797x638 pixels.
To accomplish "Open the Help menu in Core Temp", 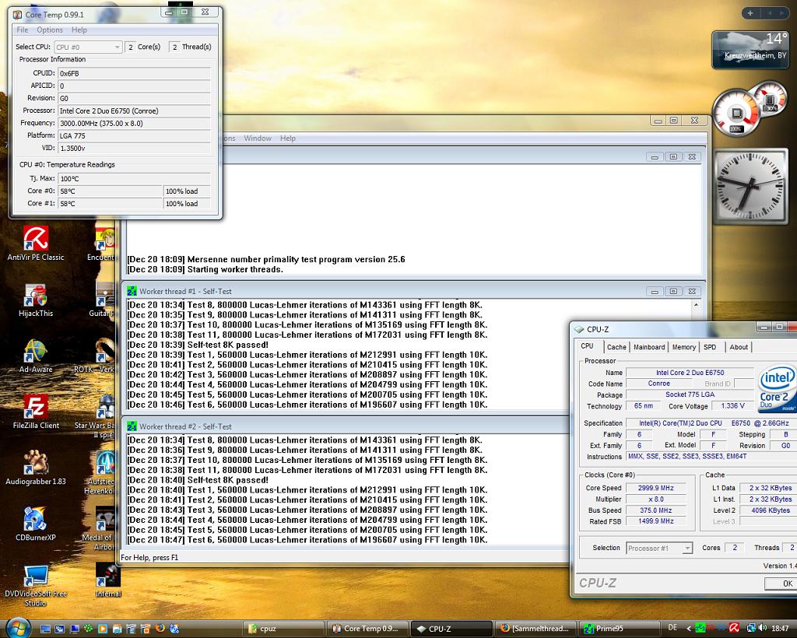I will click(79, 30).
